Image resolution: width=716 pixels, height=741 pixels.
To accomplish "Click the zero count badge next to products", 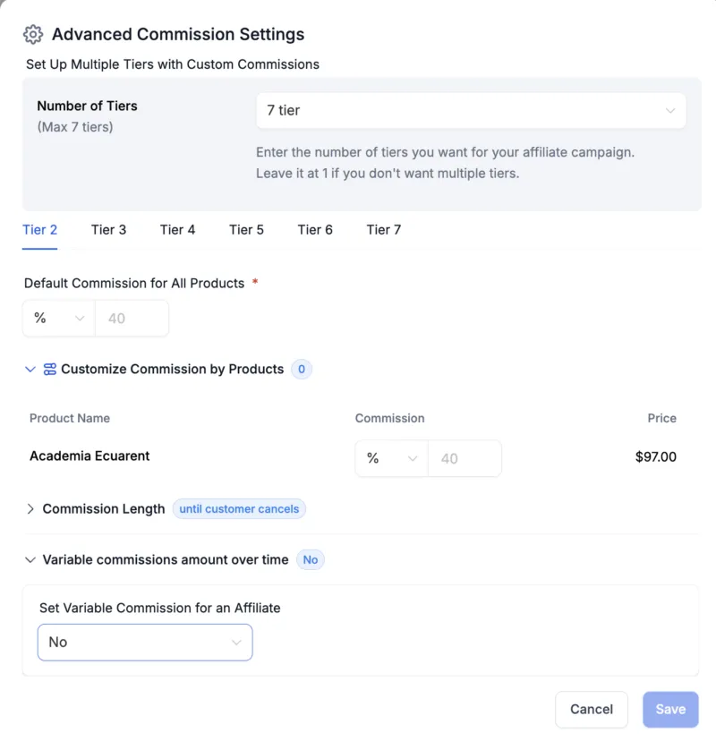I will pyautogui.click(x=302, y=369).
